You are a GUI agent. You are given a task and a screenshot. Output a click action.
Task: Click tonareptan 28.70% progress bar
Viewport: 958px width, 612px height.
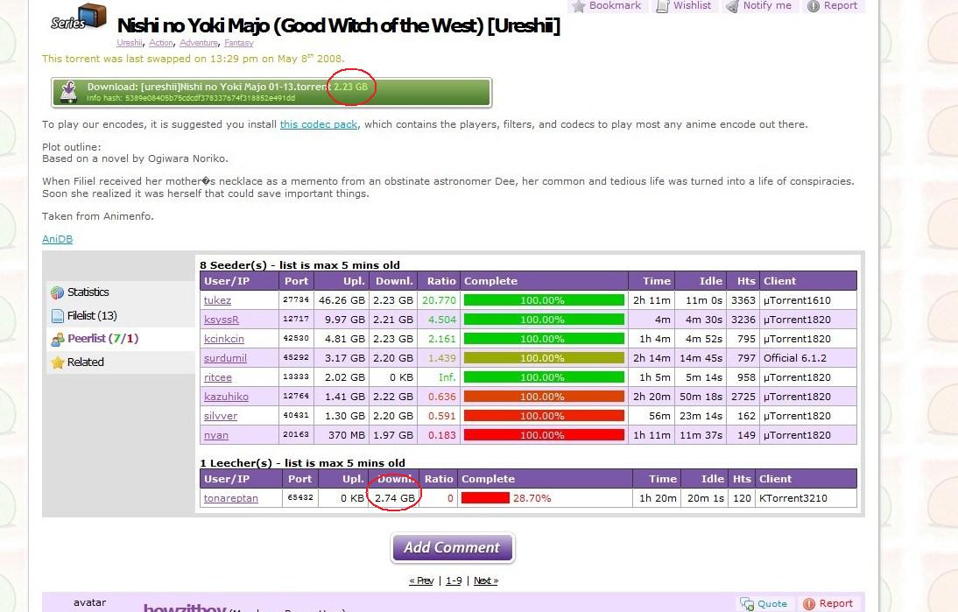pos(485,498)
